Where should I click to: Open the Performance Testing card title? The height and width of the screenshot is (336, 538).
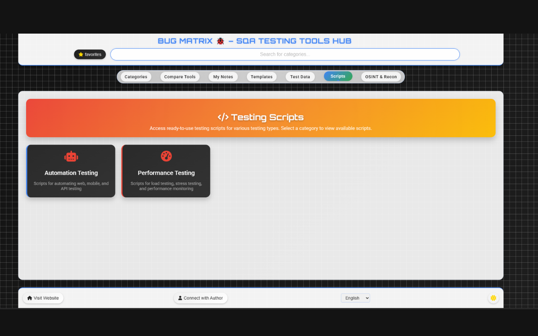point(166,173)
